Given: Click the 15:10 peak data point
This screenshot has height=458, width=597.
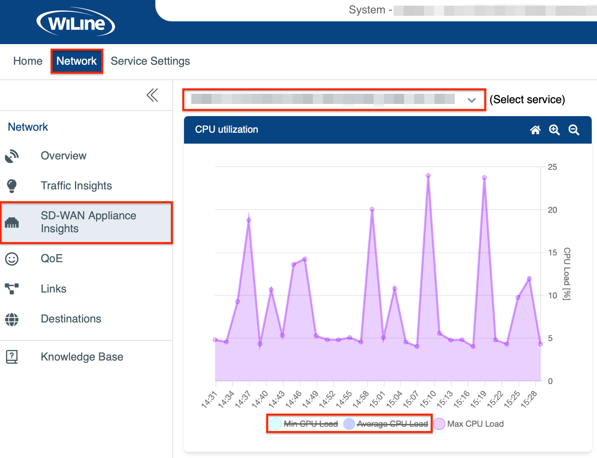Looking at the screenshot, I should pos(428,176).
